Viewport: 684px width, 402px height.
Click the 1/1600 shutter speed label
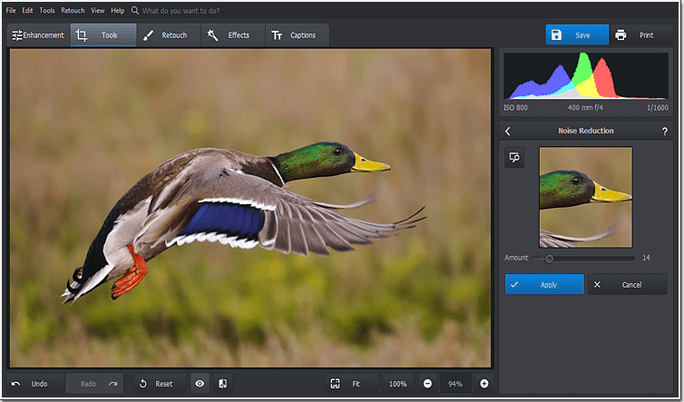pos(658,108)
